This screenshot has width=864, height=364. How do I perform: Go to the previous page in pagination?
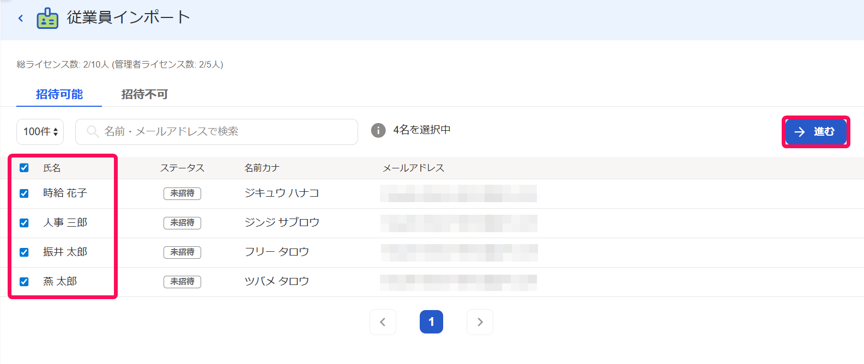tap(383, 322)
